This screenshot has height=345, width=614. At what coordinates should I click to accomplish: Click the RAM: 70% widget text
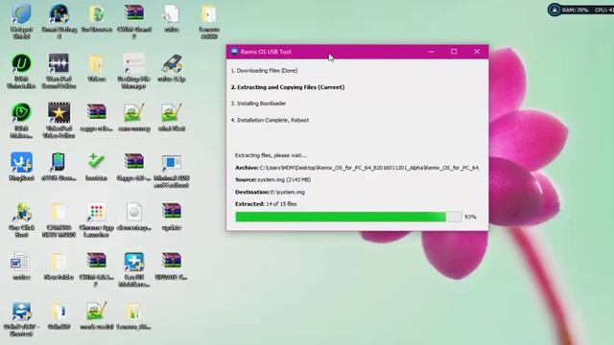pos(576,10)
